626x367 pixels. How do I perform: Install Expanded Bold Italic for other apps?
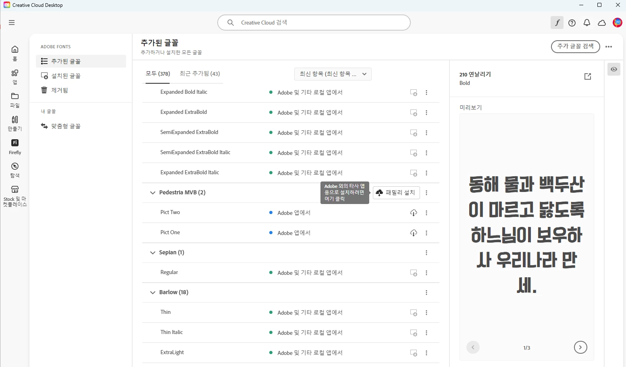pos(414,93)
